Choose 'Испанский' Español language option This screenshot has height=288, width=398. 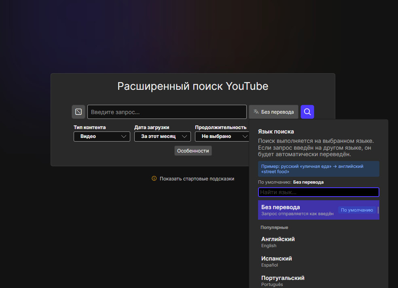319,262
